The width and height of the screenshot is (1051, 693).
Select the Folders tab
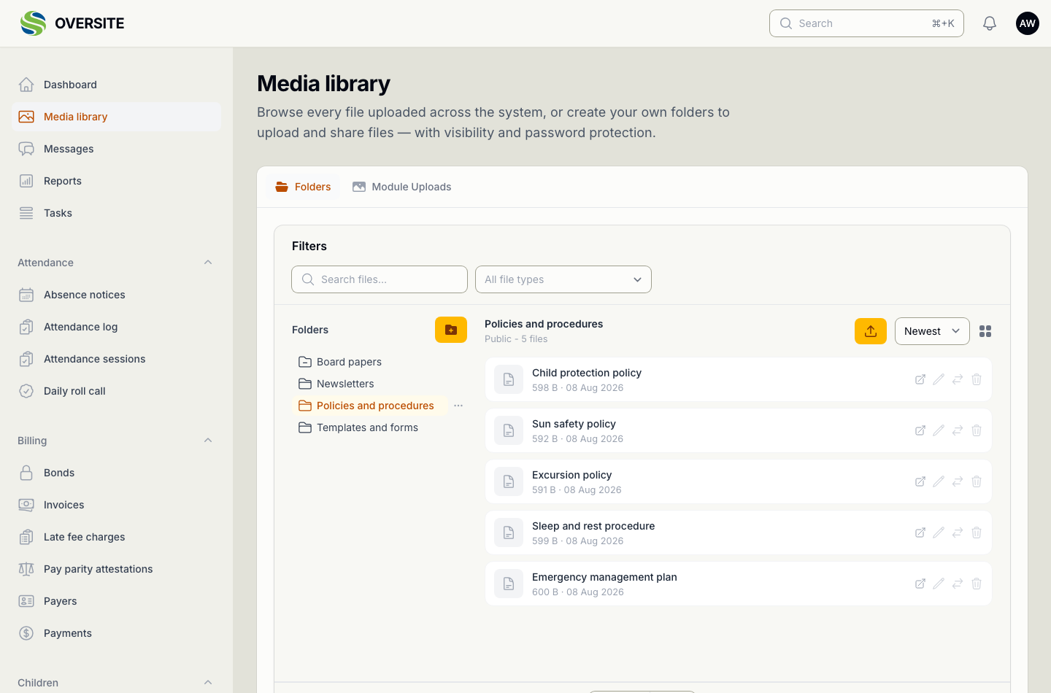tap(303, 187)
